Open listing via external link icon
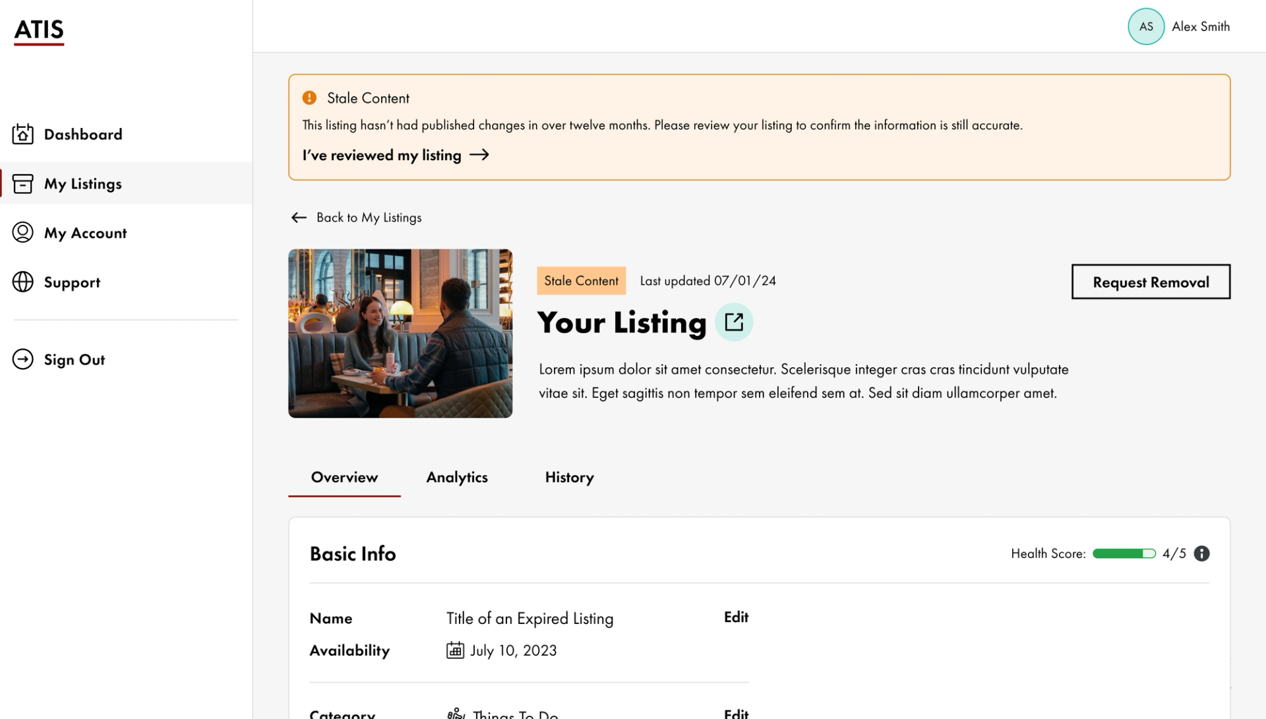The width and height of the screenshot is (1266, 719). pos(734,322)
